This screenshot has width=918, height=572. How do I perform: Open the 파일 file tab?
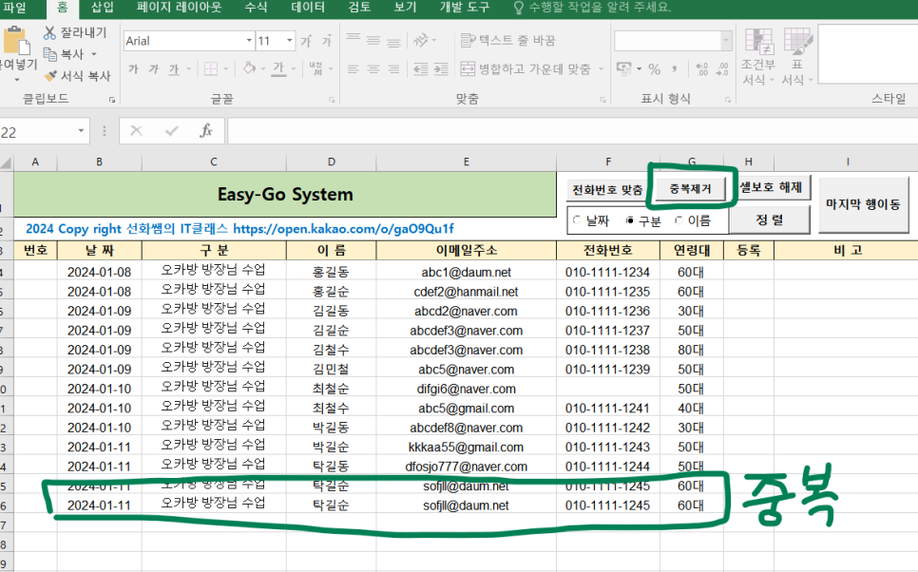click(x=14, y=8)
